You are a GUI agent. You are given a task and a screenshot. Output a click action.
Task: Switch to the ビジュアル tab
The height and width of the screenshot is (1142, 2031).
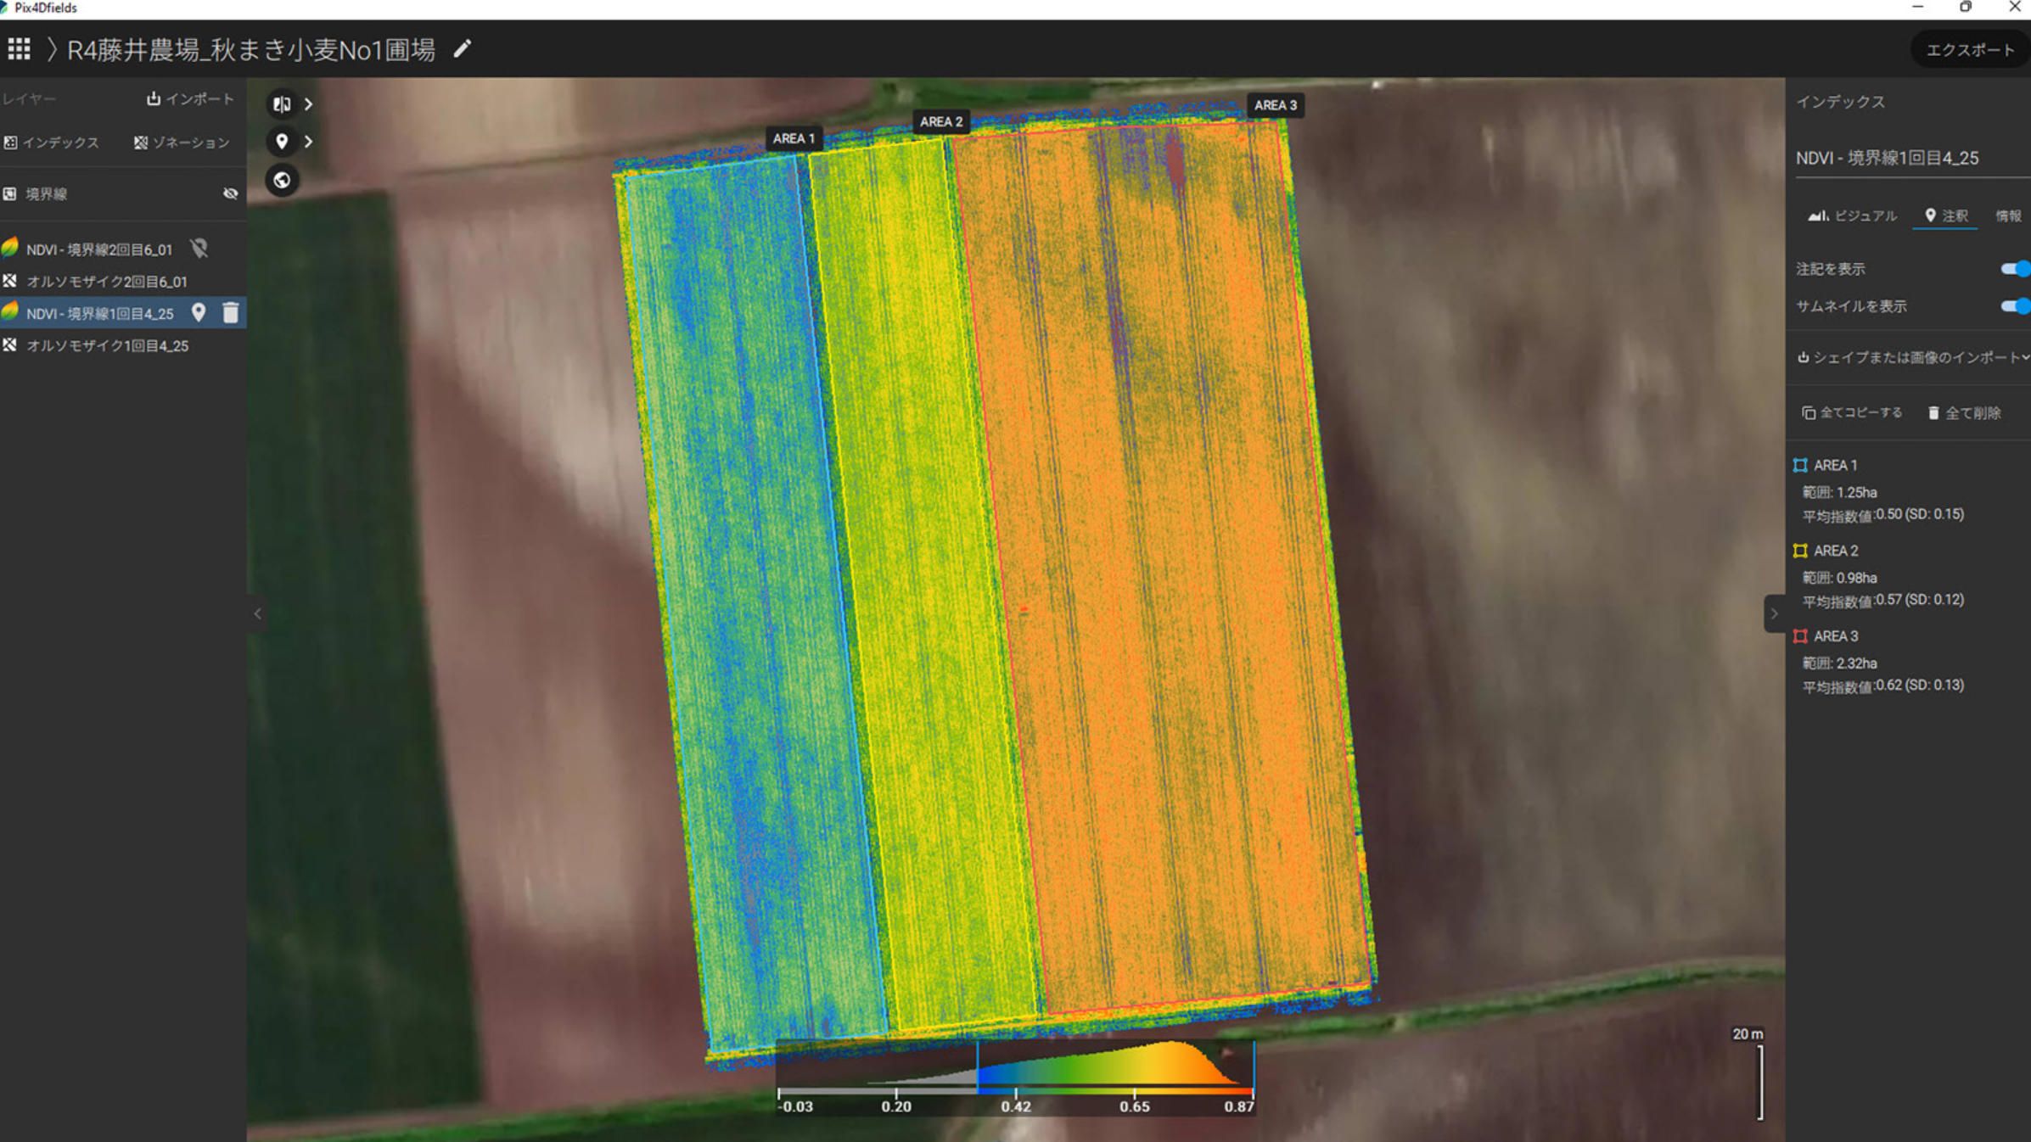pyautogui.click(x=1854, y=216)
